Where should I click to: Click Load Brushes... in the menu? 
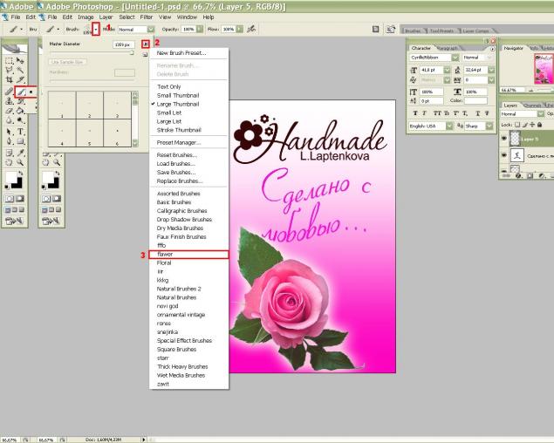[174, 161]
